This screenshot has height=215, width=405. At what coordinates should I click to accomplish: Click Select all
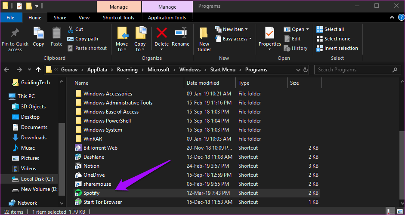[330, 29]
